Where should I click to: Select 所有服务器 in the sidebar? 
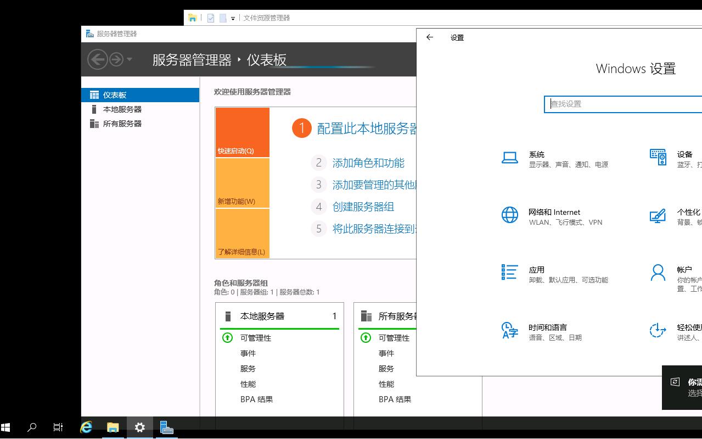pos(140,124)
